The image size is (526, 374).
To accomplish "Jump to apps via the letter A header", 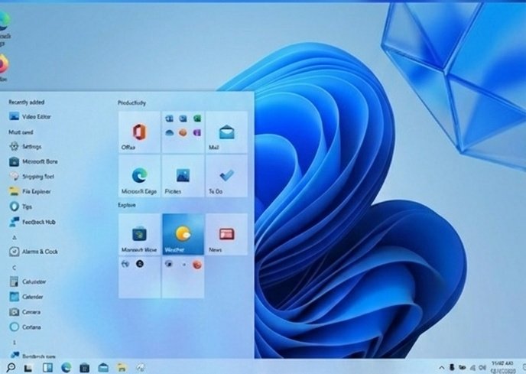I will pyautogui.click(x=15, y=237).
